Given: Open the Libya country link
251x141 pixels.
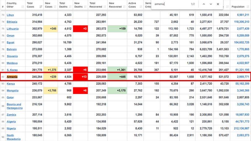Looking at the screenshot, I should click(x=10, y=15).
